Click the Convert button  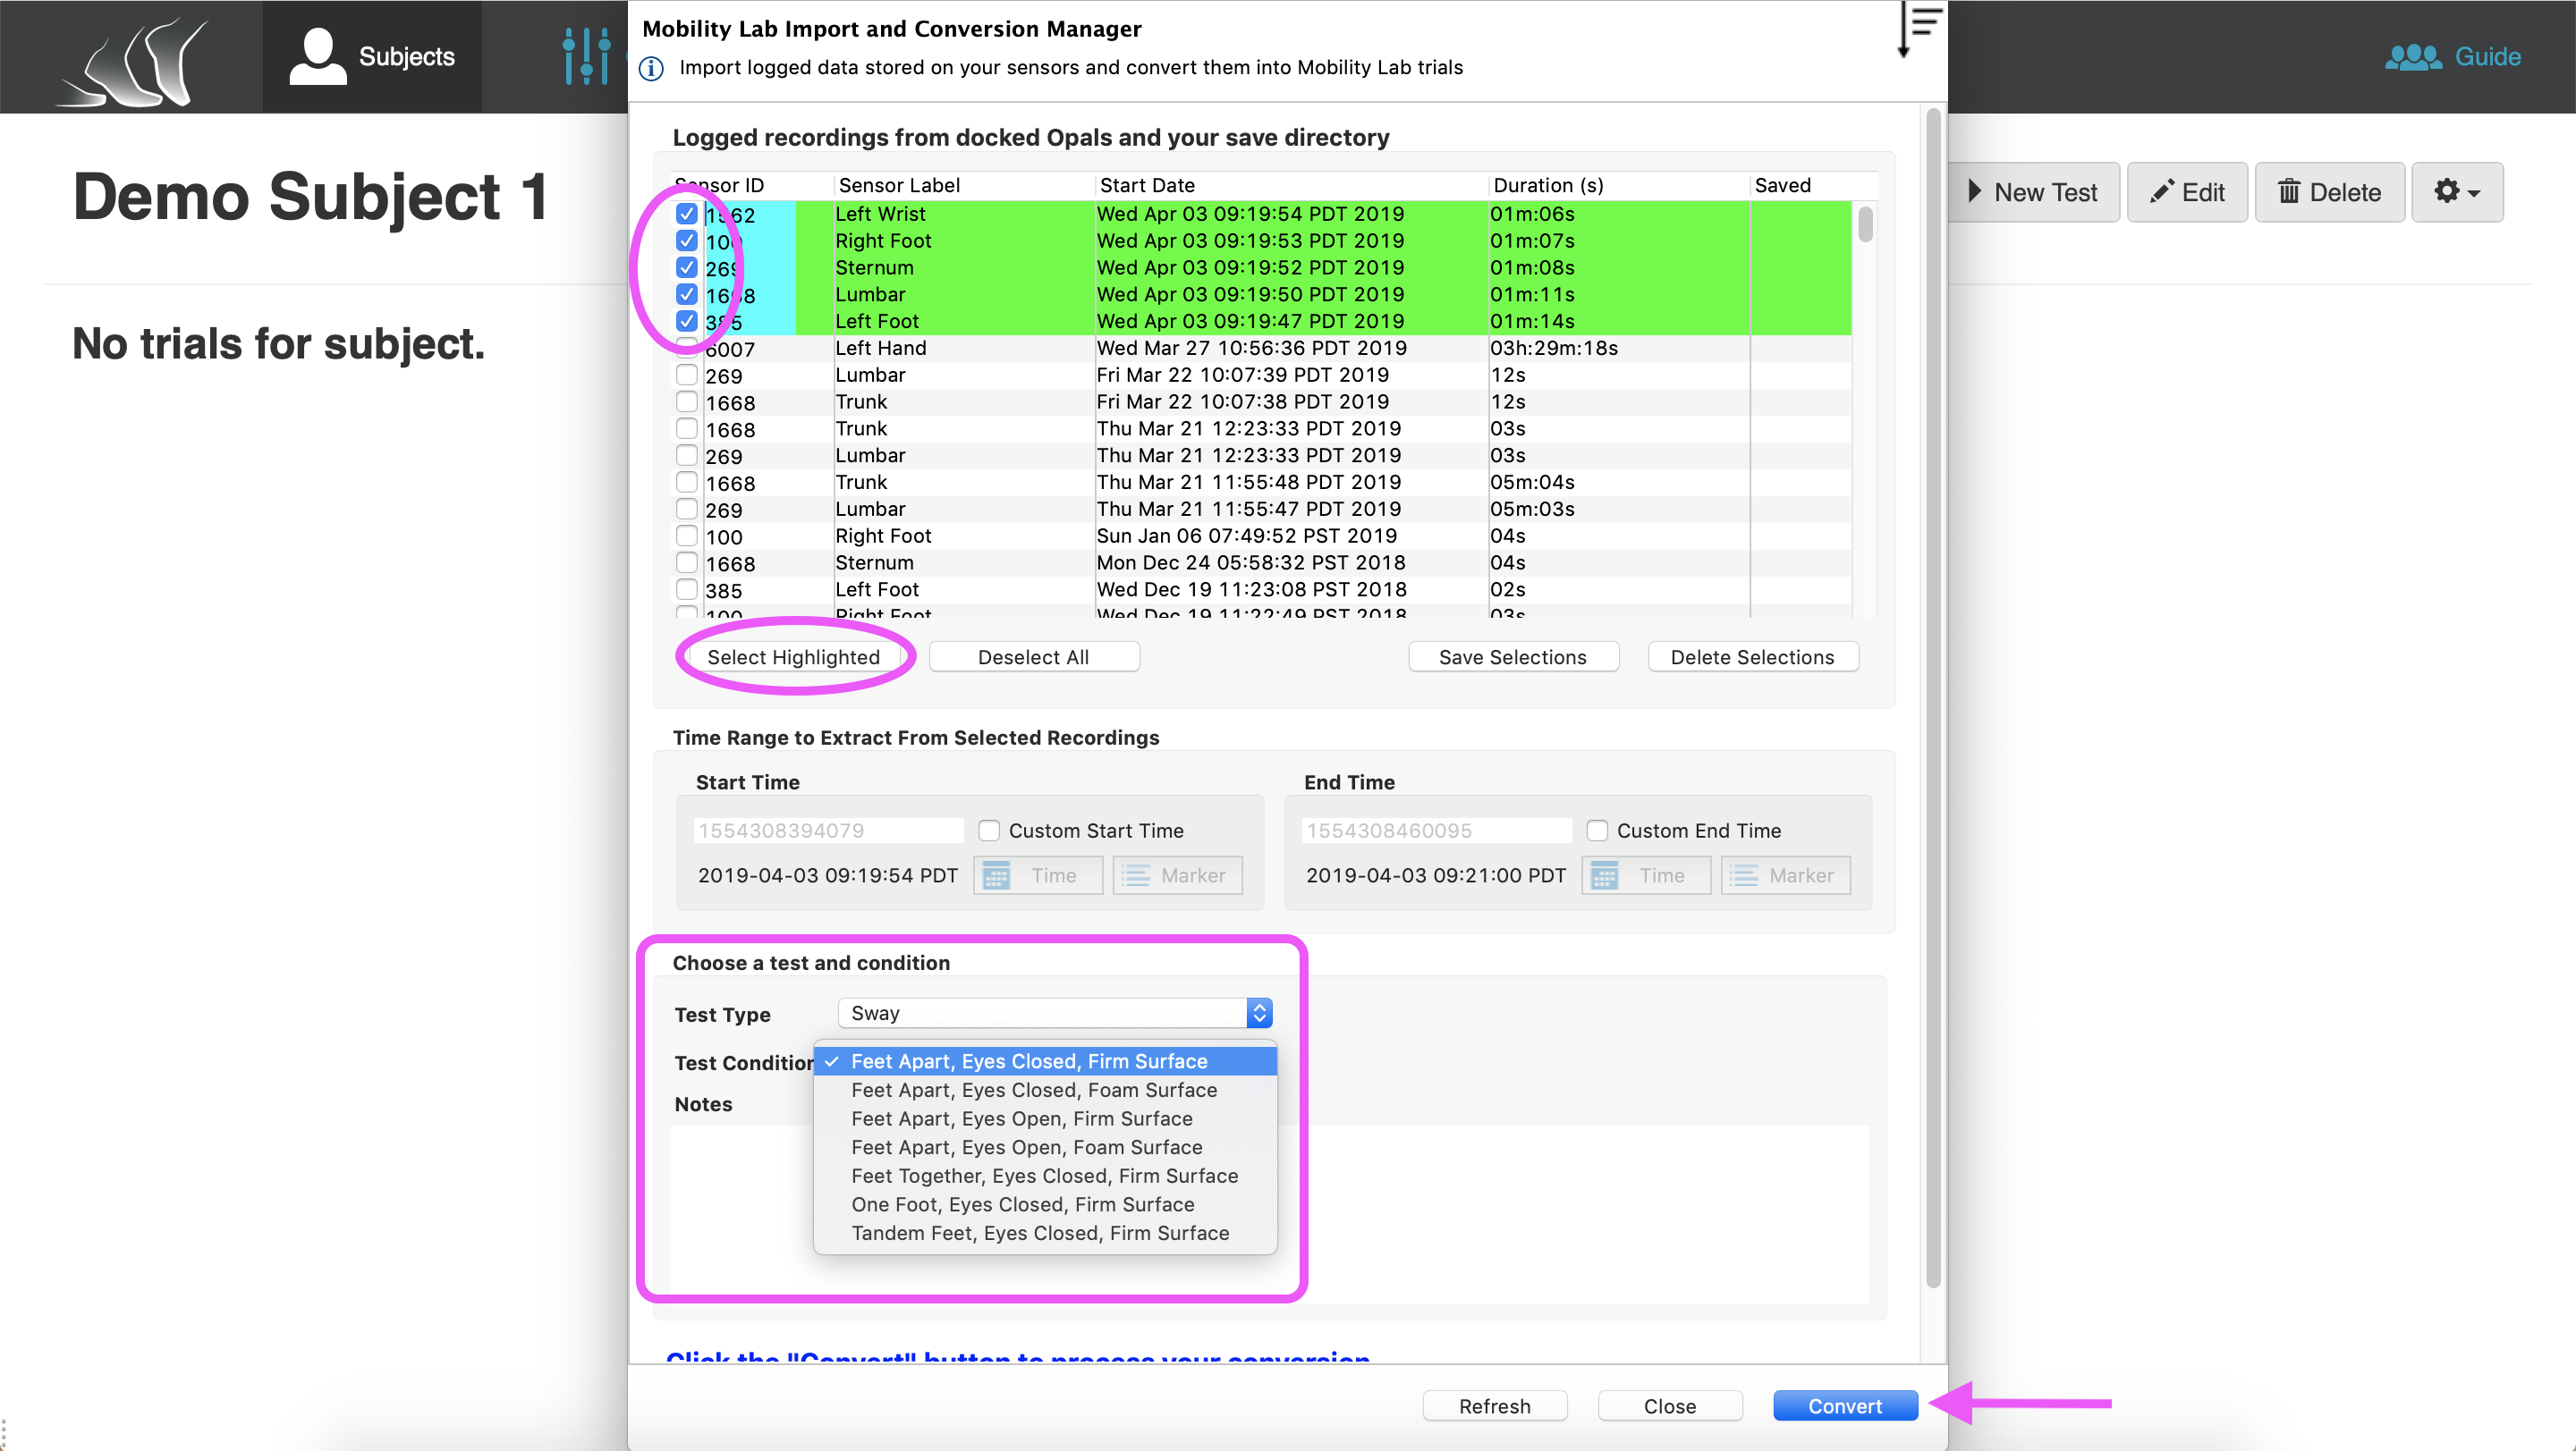click(x=1845, y=1405)
